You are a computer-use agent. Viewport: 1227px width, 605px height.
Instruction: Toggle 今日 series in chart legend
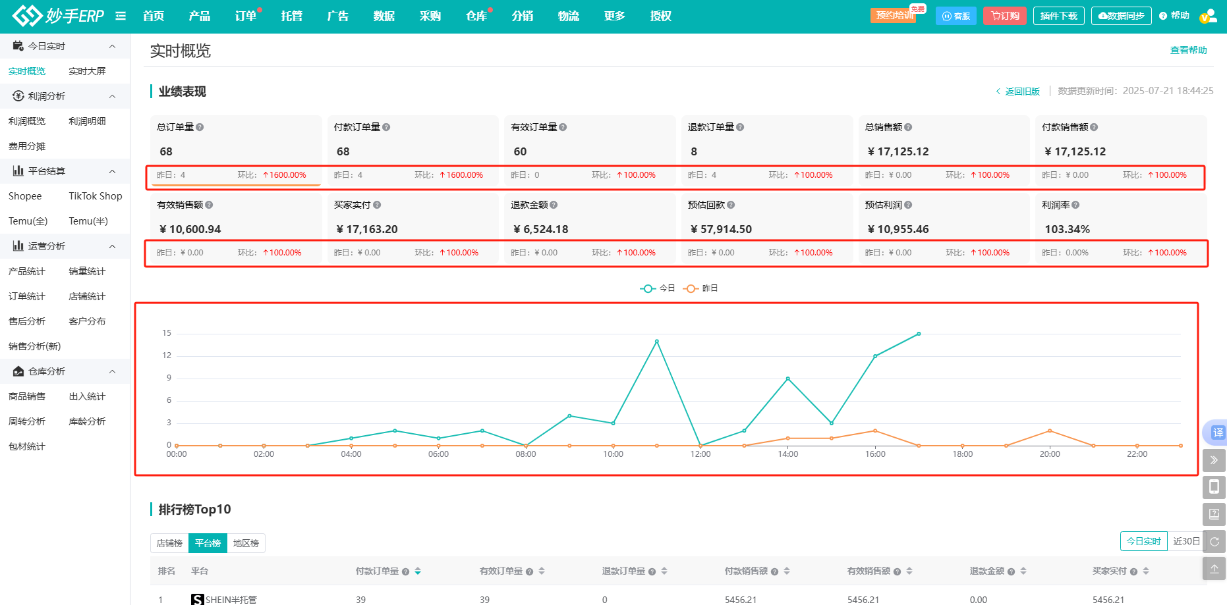tap(658, 288)
